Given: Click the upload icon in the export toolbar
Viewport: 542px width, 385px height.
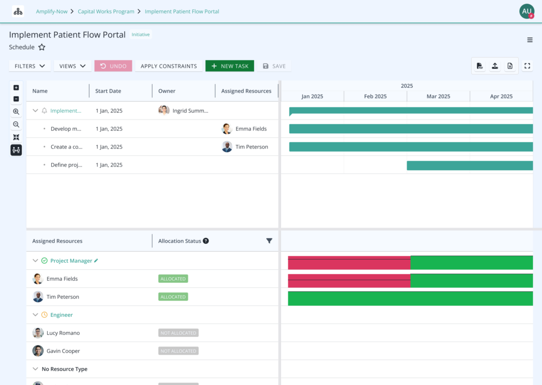Looking at the screenshot, I should click(x=495, y=66).
